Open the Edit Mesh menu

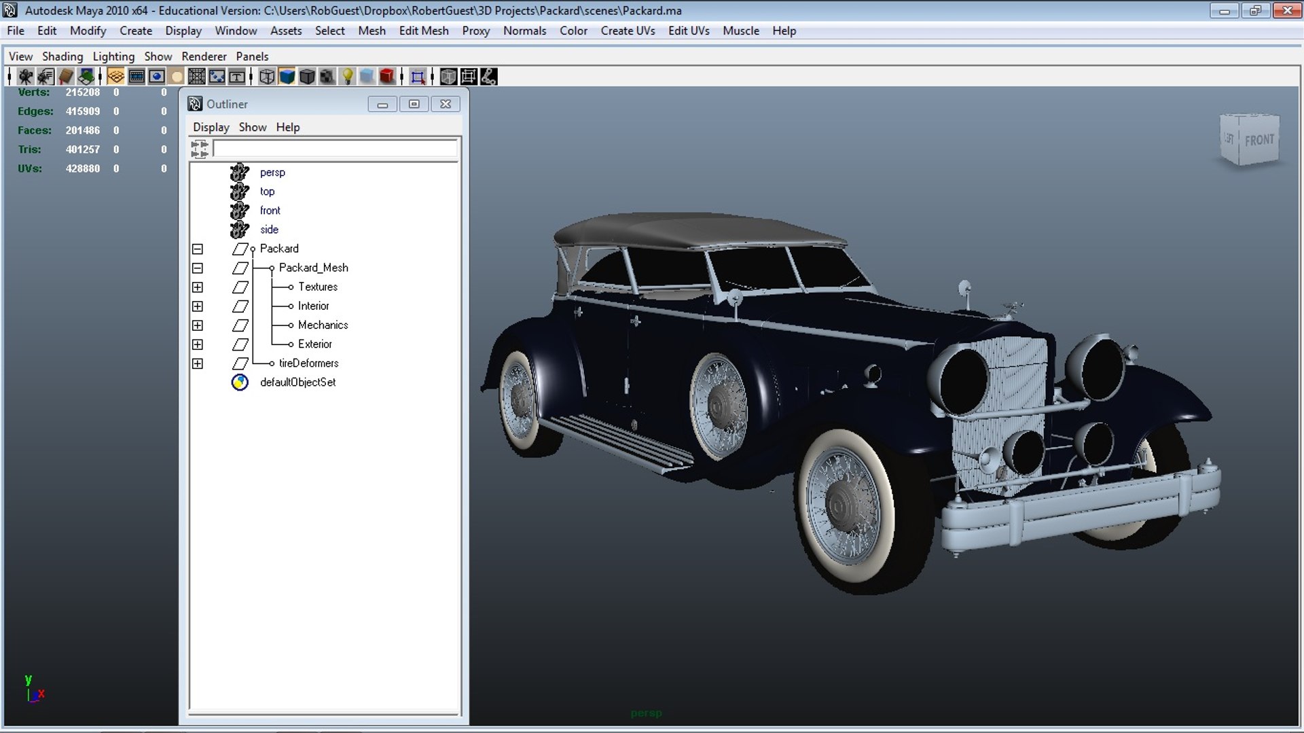tap(424, 31)
